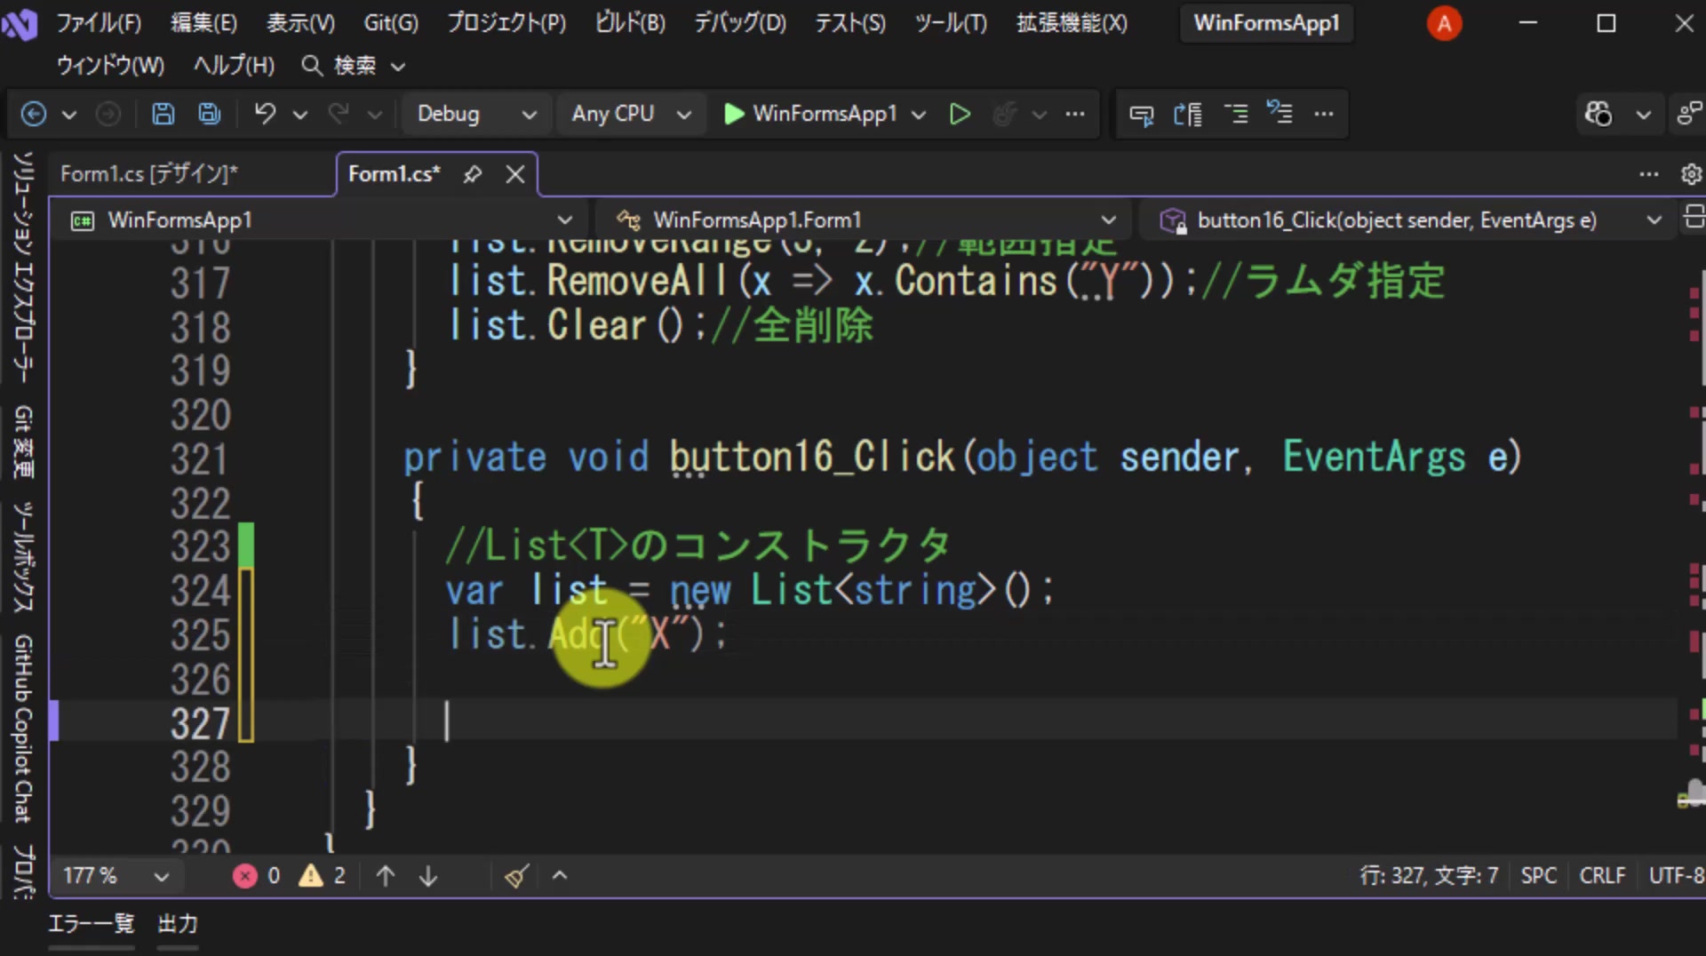1706x956 pixels.
Task: Expand the undo history dropdown arrow
Action: [x=300, y=115]
